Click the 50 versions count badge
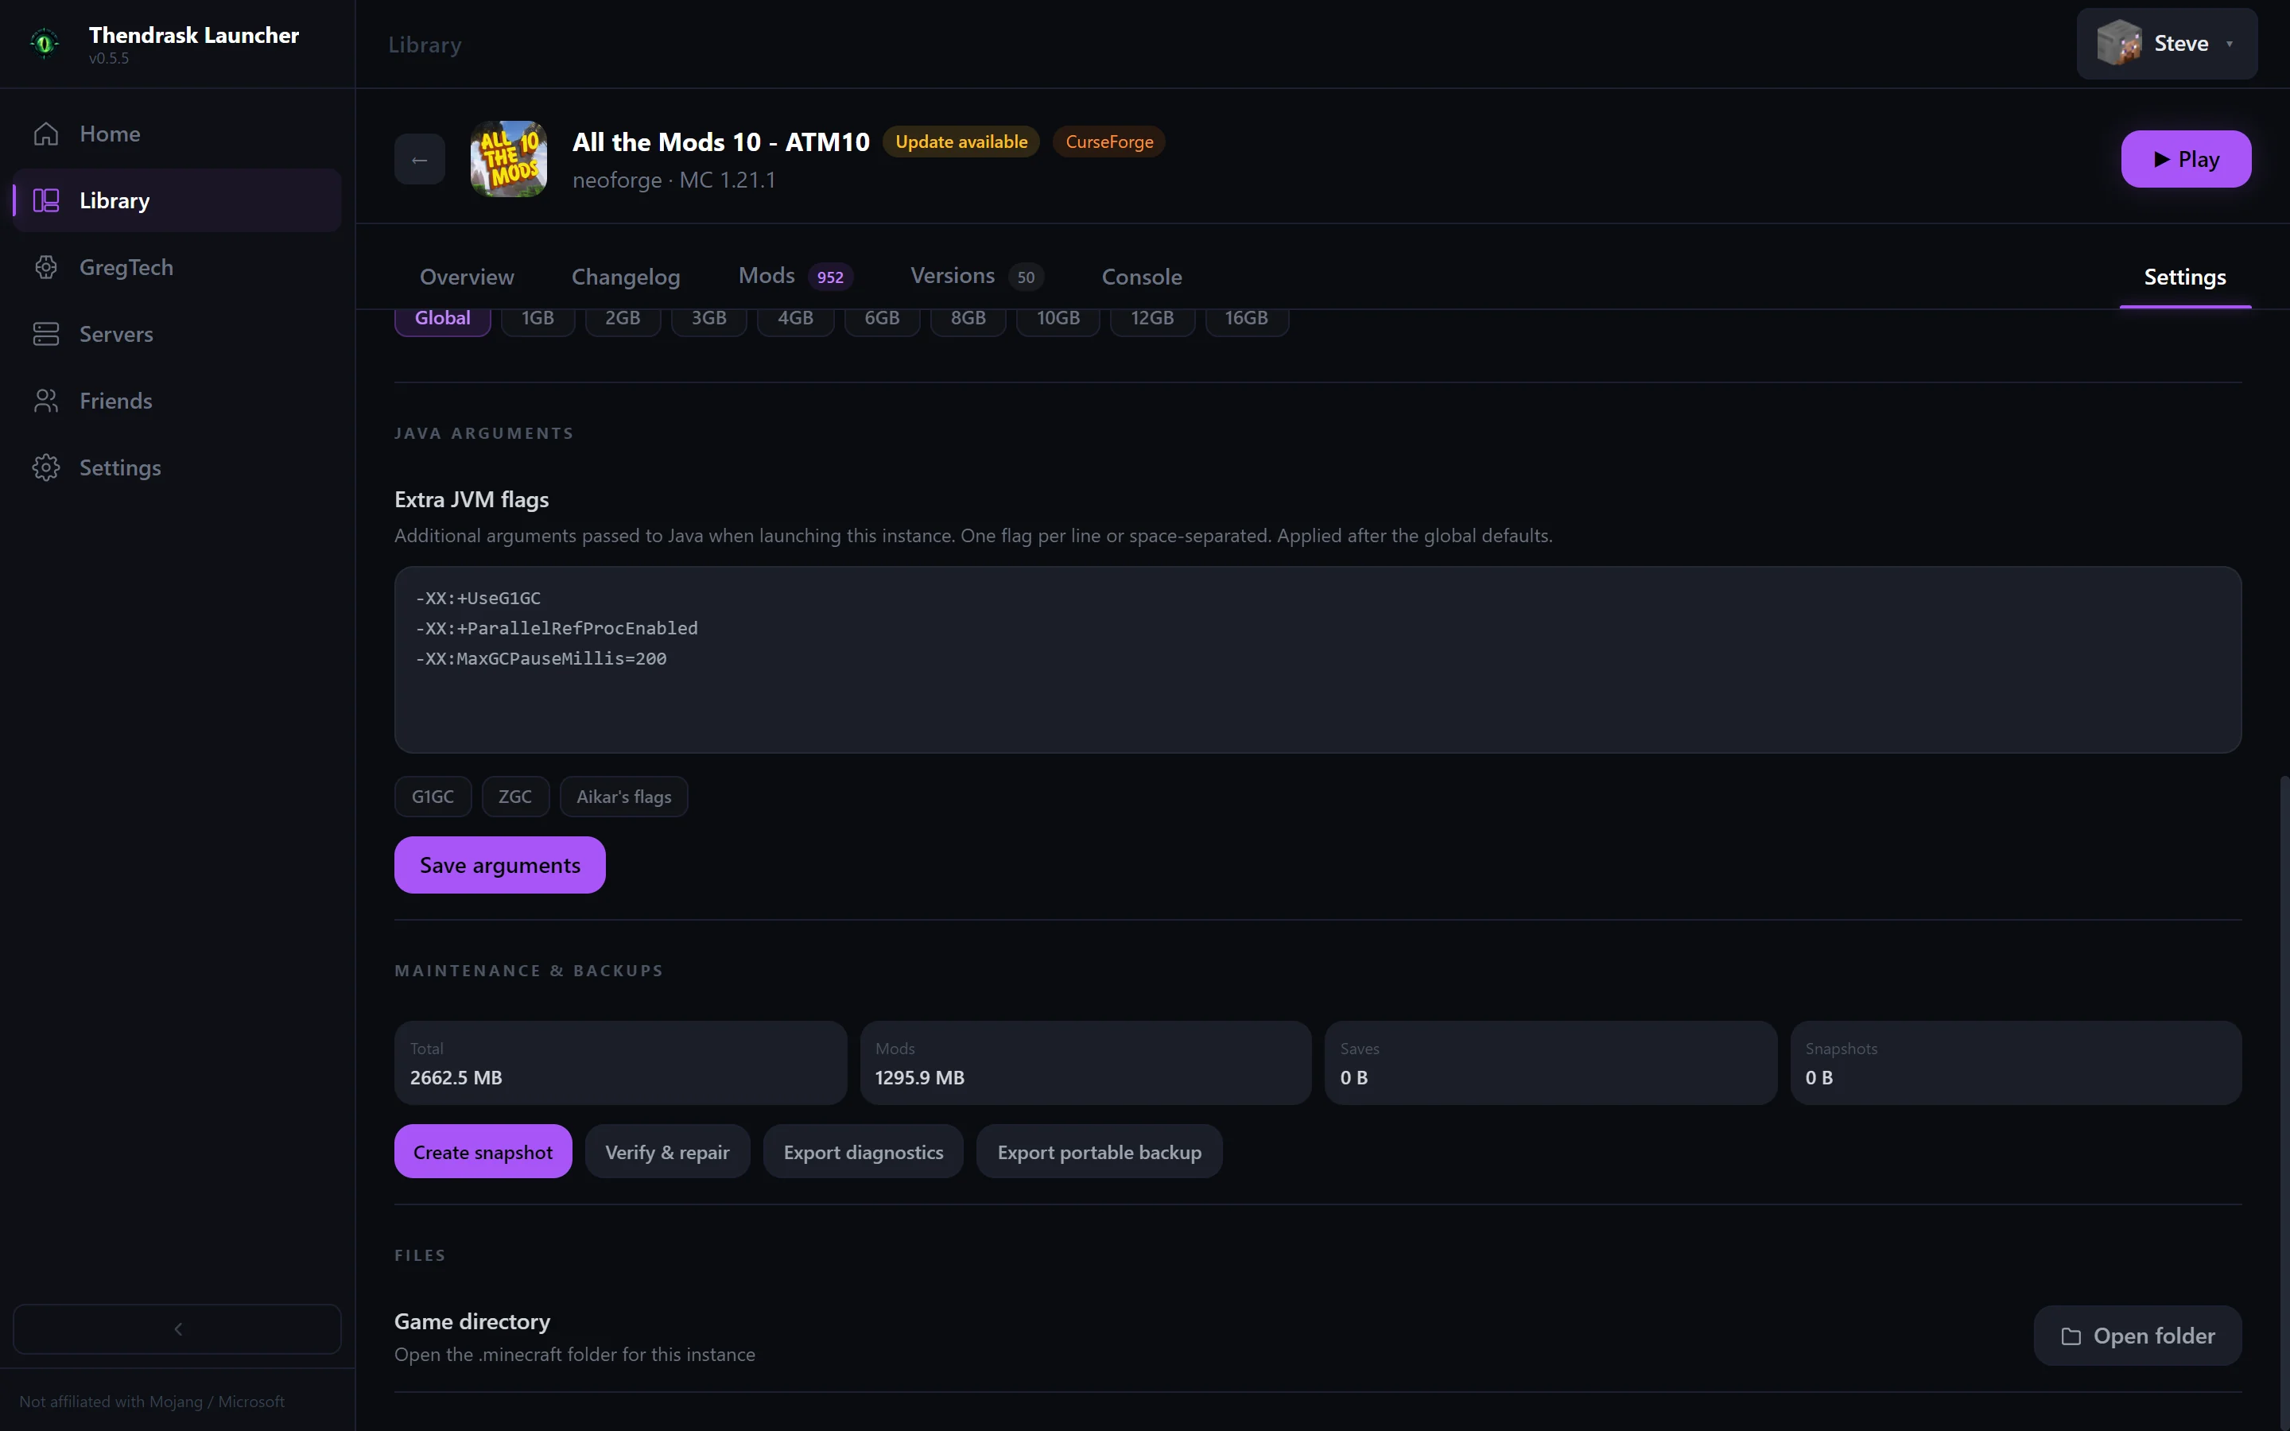The width and height of the screenshot is (2290, 1431). 1026,277
